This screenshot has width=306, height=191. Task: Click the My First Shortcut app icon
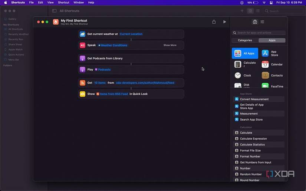coord(56,22)
